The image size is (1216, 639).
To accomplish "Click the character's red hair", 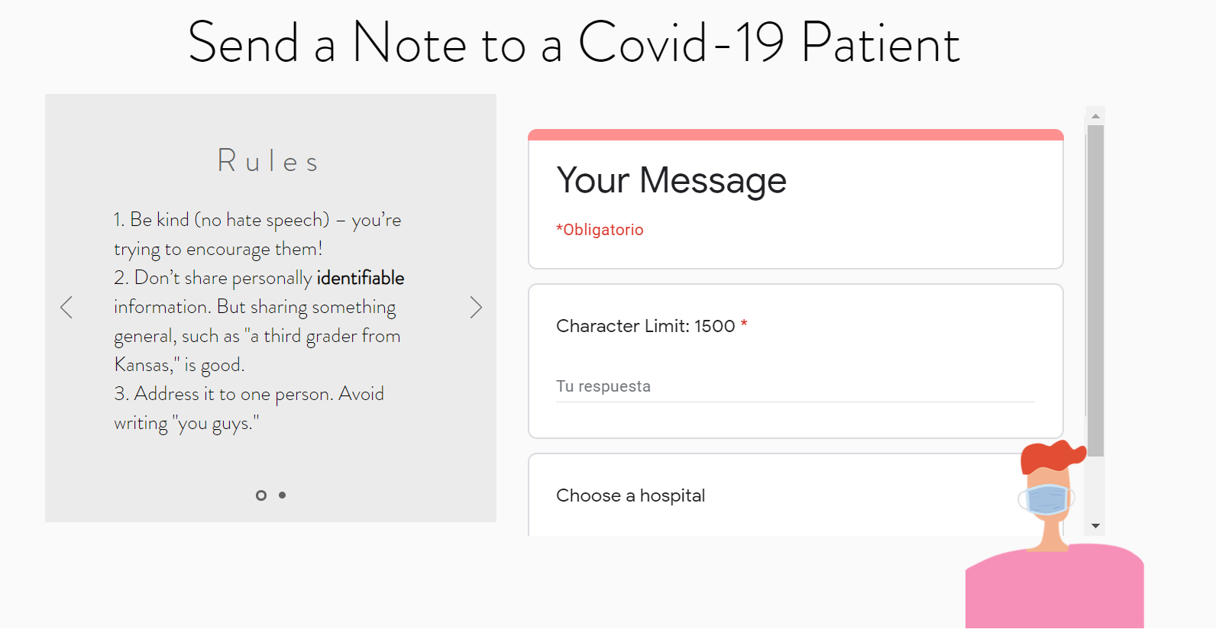I will tap(1050, 456).
